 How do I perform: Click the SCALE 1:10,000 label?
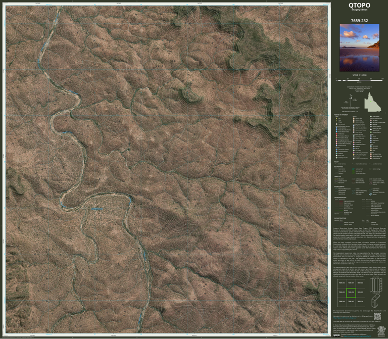coord(359,75)
